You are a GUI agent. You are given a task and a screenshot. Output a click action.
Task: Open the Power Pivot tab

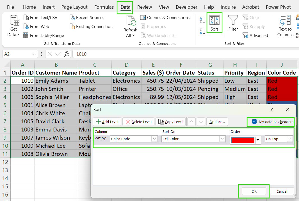click(x=278, y=7)
